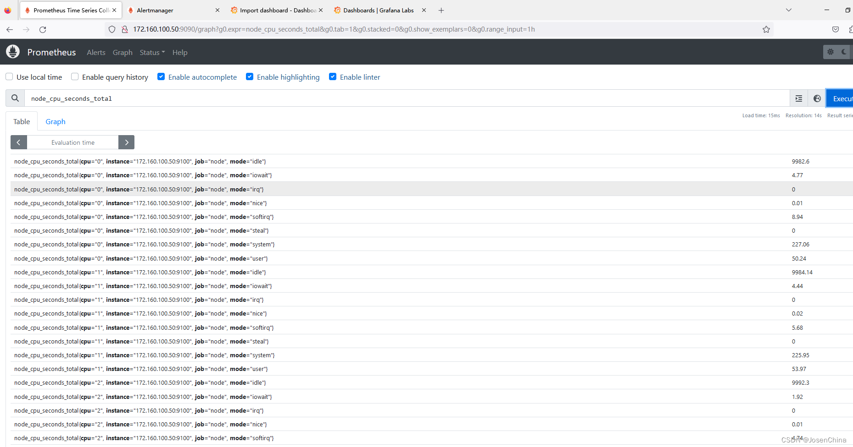Go back with the browser back arrow

click(x=10, y=29)
